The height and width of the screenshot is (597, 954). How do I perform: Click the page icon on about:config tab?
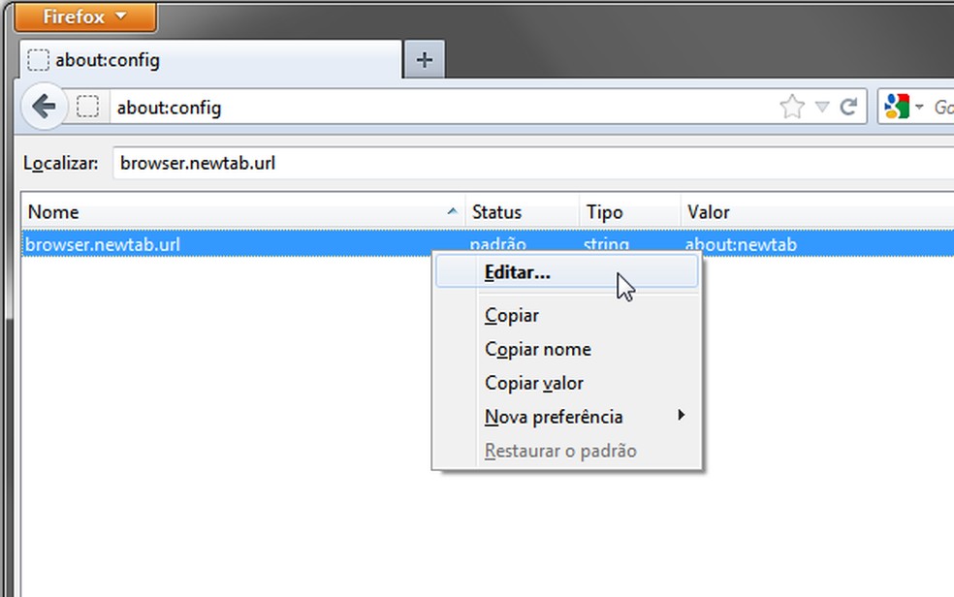[38, 60]
